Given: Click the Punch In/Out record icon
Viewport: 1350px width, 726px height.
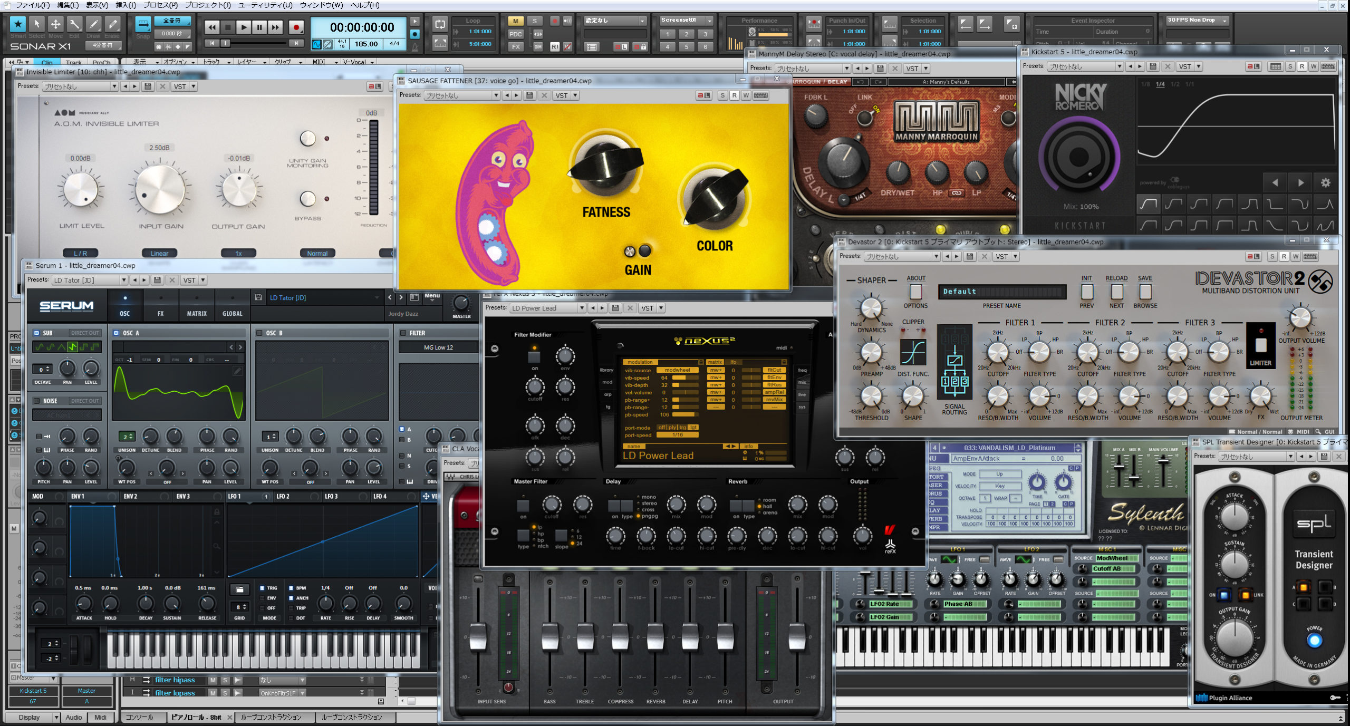Looking at the screenshot, I should coord(814,24).
